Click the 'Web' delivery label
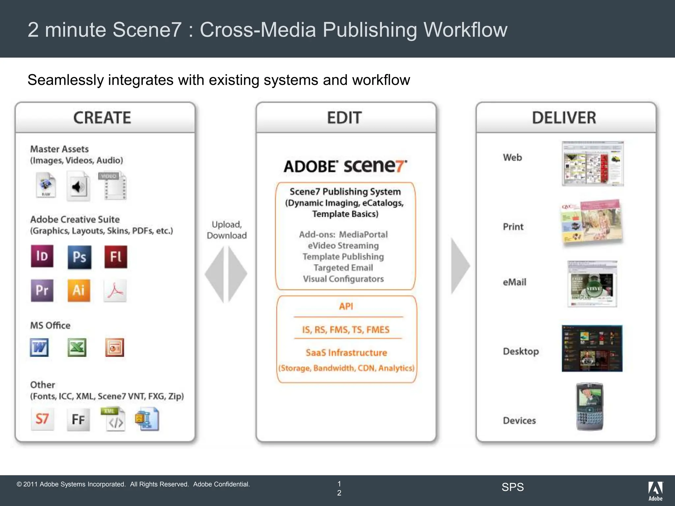Viewport: 675px width, 506px height. pos(512,157)
